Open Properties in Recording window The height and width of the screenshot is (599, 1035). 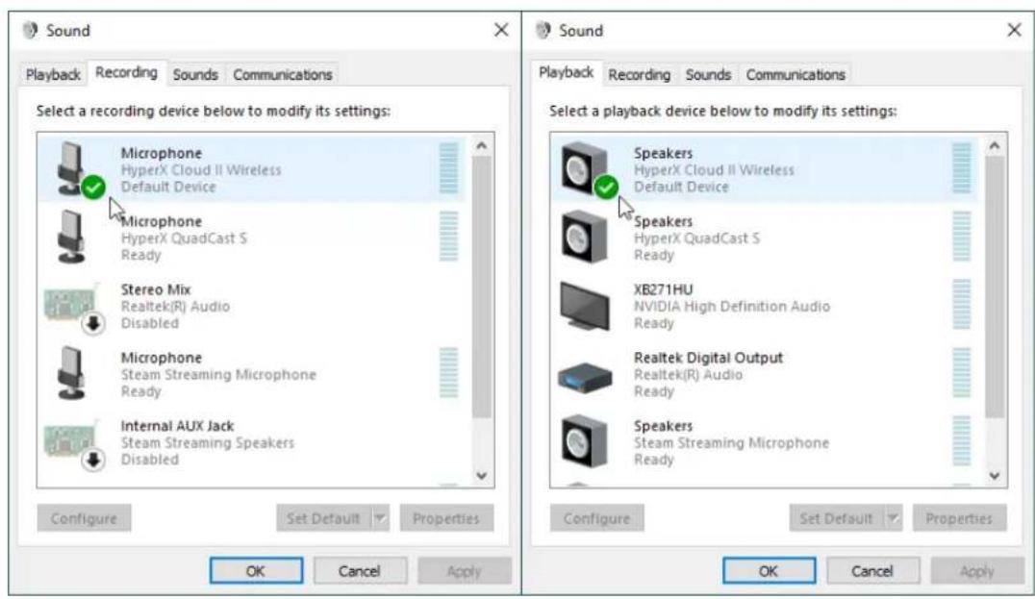[x=446, y=518]
